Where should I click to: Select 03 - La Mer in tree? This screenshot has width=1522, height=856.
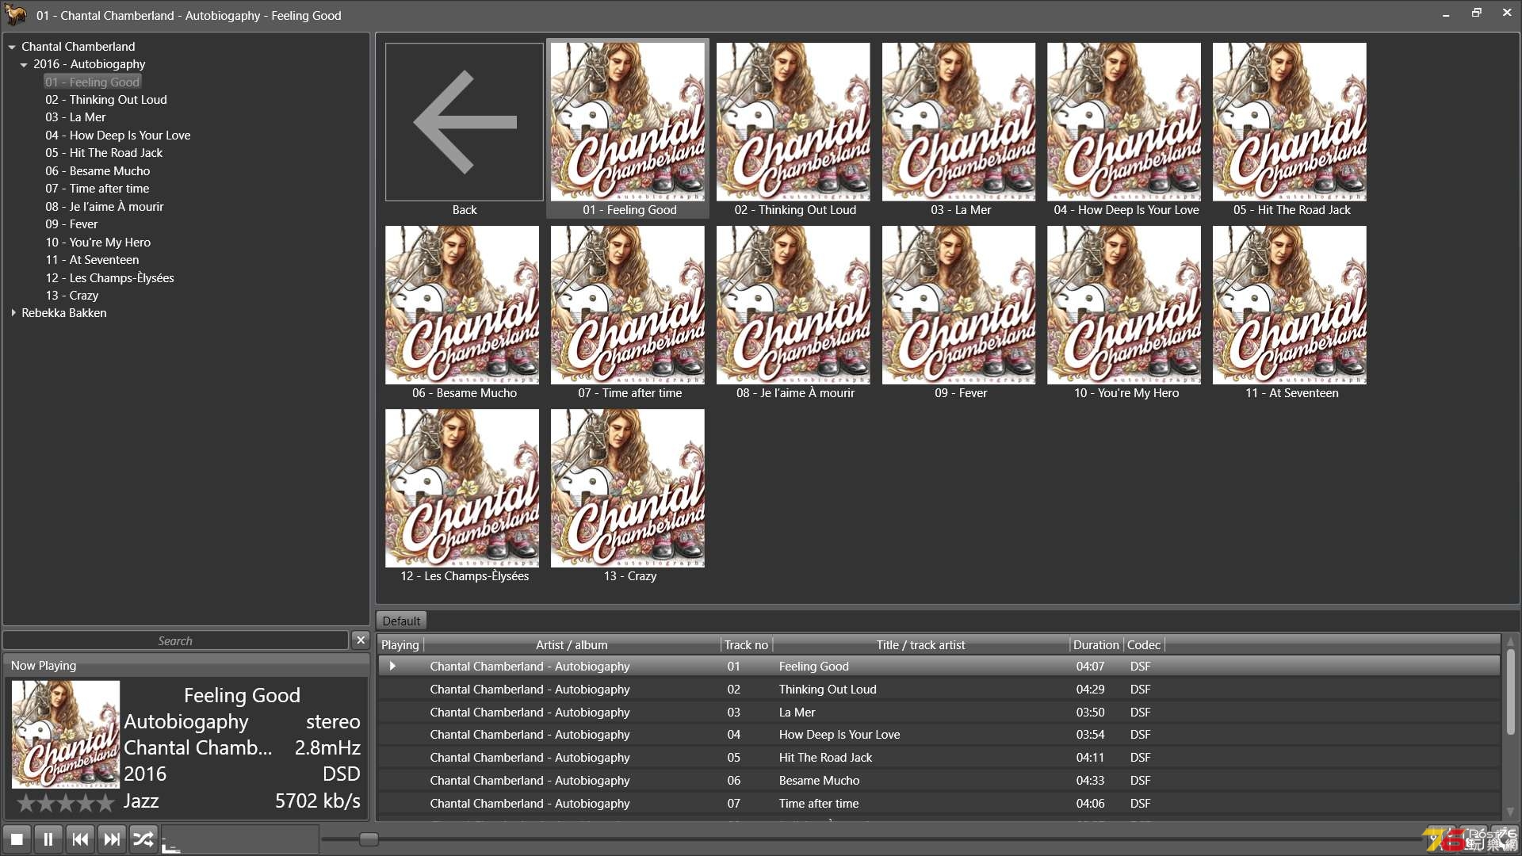click(75, 117)
